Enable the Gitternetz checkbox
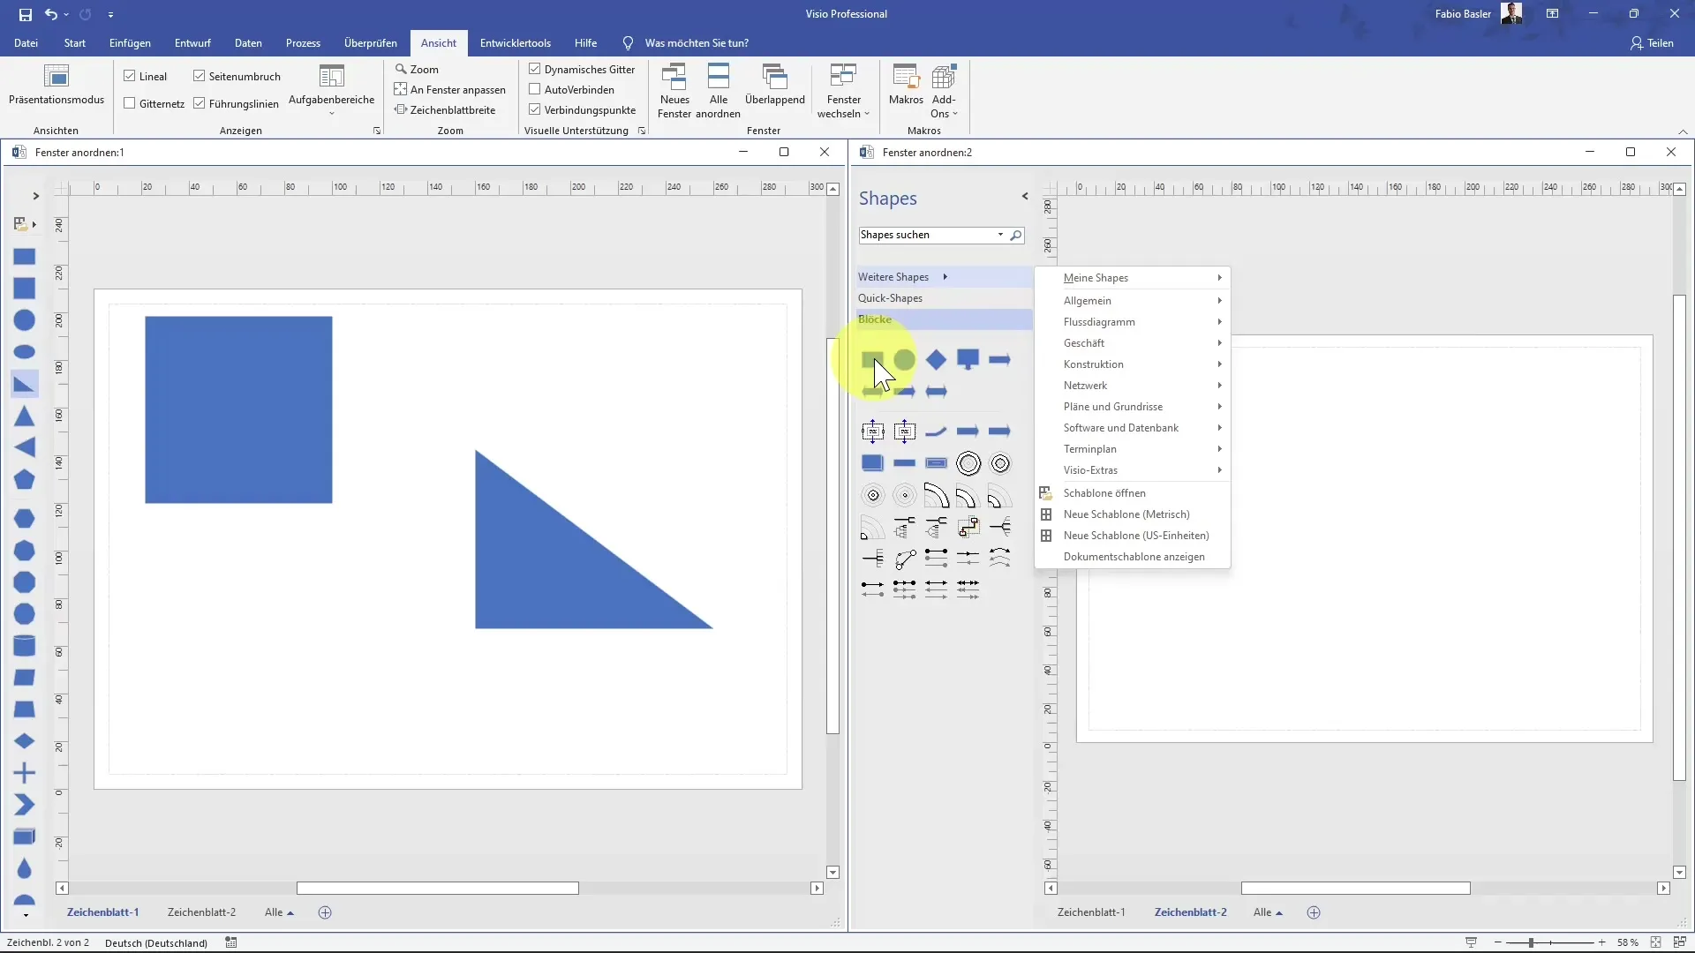 click(130, 103)
